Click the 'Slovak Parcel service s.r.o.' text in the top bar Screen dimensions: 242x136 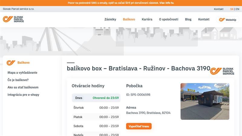pos(18,9)
